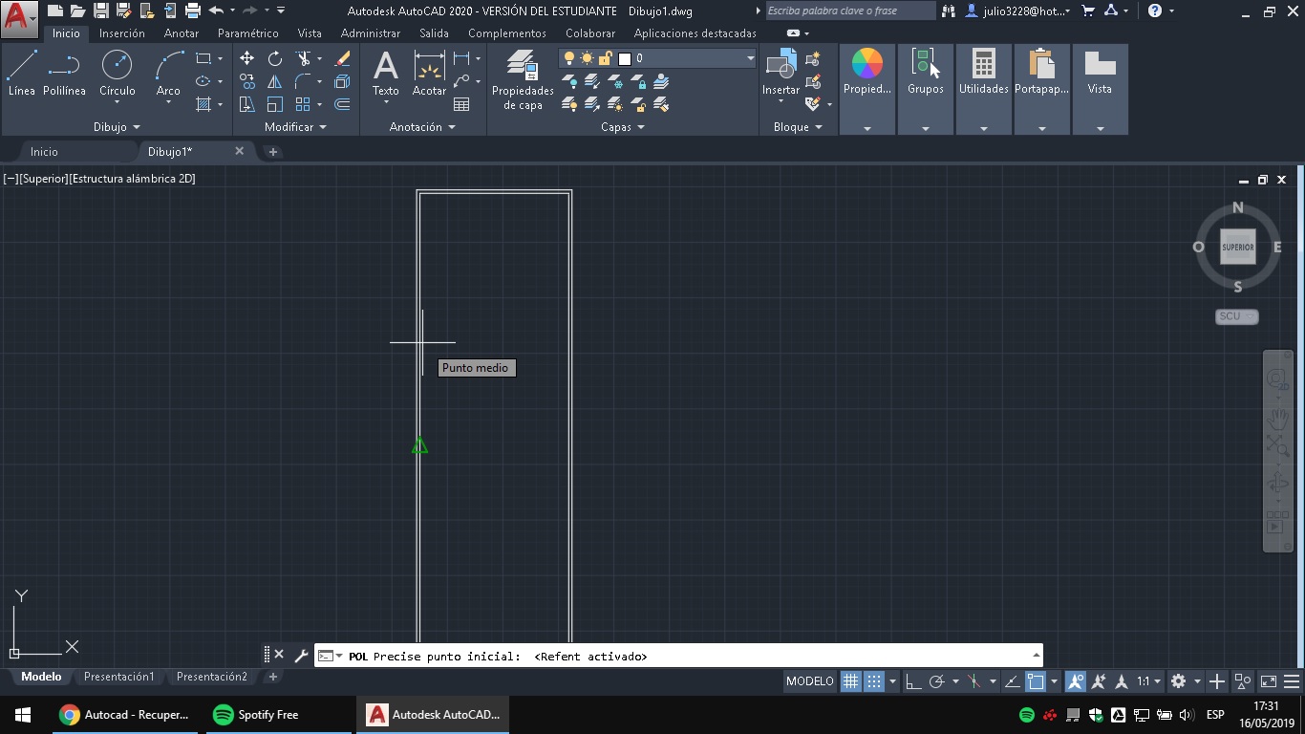Toggle grid display in status bar
The image size is (1305, 734).
pyautogui.click(x=850, y=681)
